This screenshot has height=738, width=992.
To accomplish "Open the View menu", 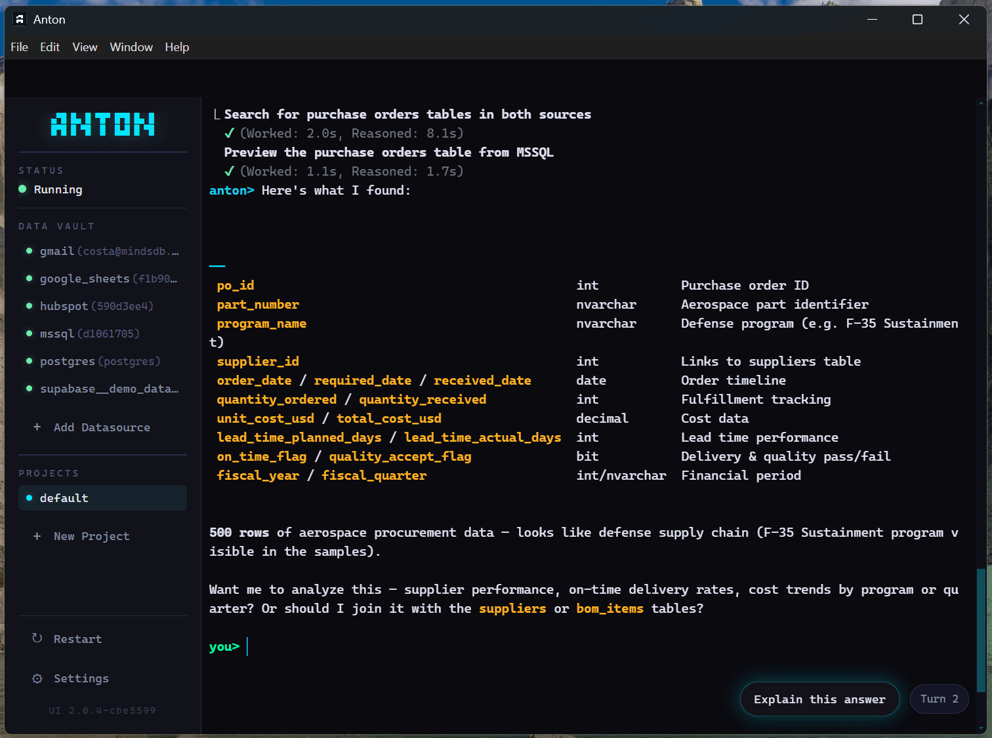I will tap(85, 47).
